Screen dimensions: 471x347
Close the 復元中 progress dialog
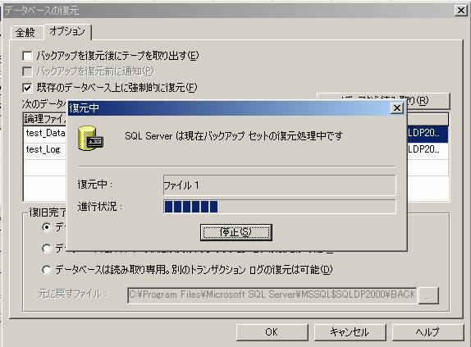pos(397,107)
